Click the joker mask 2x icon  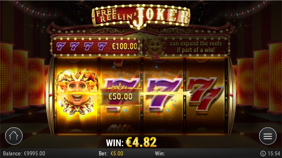click(155, 48)
